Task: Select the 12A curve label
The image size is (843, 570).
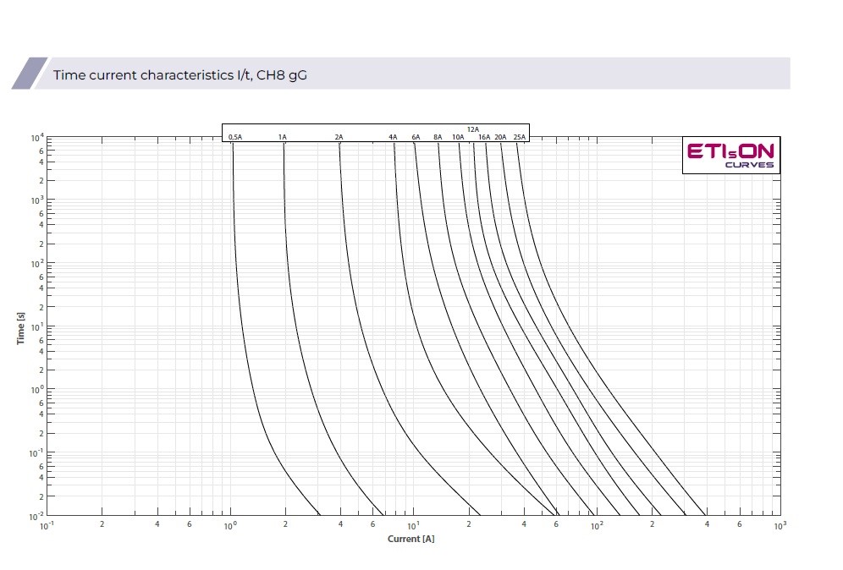Action: (x=473, y=129)
